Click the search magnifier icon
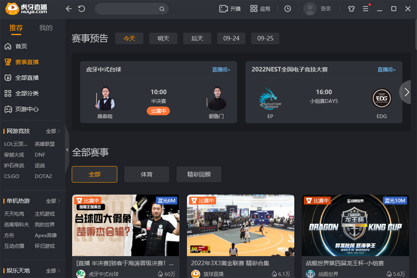Image resolution: width=417 pixels, height=278 pixels. pos(162,9)
